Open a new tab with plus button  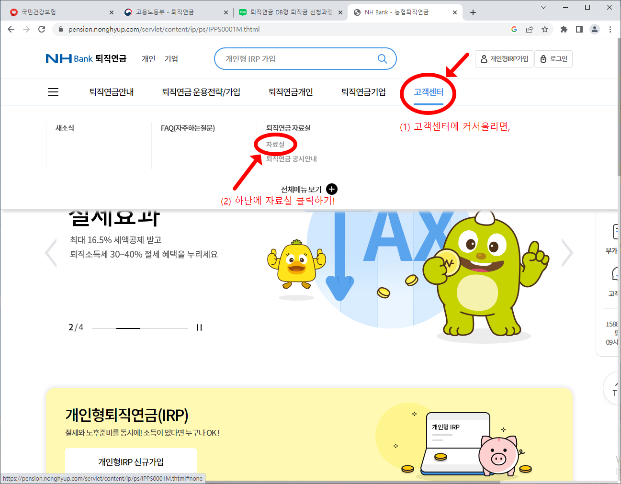pyautogui.click(x=473, y=12)
